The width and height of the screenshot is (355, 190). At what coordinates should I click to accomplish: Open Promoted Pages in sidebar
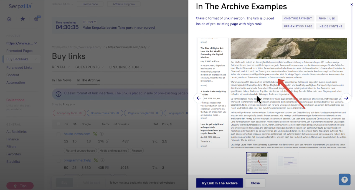19,51
